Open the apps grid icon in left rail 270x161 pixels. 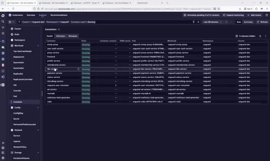[x=3, y=33]
